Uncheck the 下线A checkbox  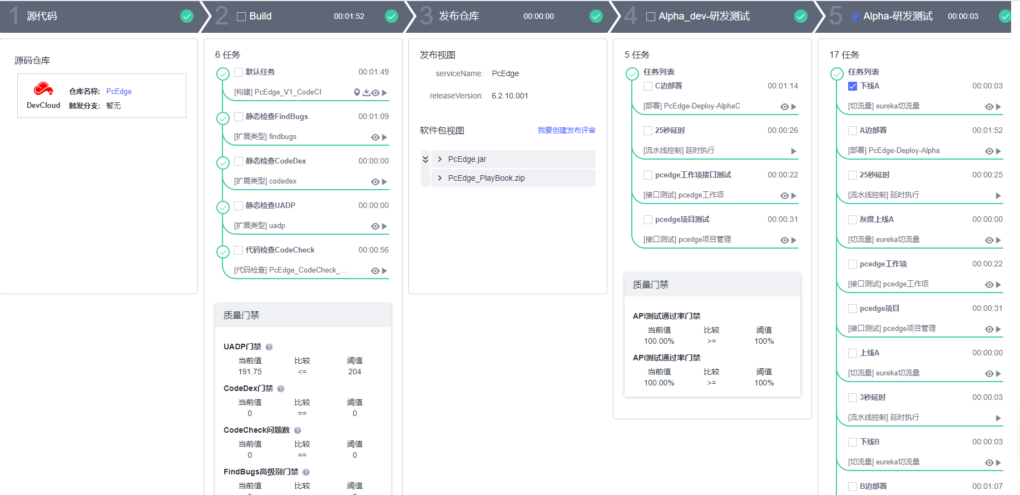click(x=853, y=86)
